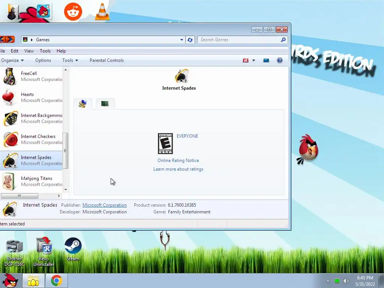Expand the Tools toolbar dropdown
The image size is (384, 288).
pos(70,60)
